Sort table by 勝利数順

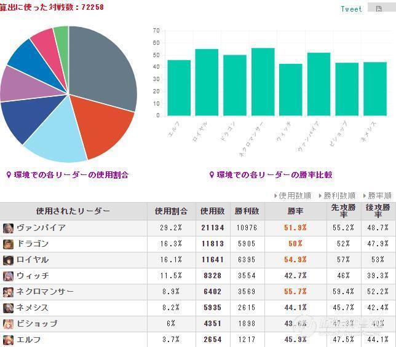(337, 195)
